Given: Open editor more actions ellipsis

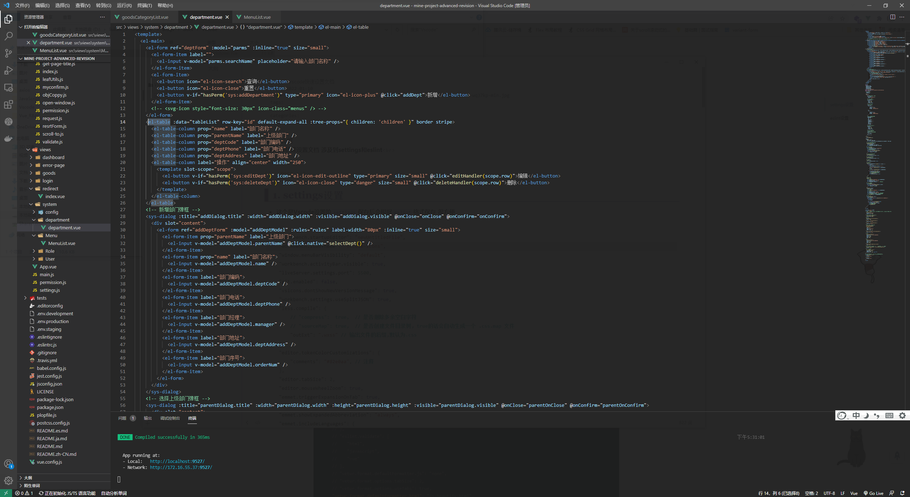Looking at the screenshot, I should coord(902,17).
